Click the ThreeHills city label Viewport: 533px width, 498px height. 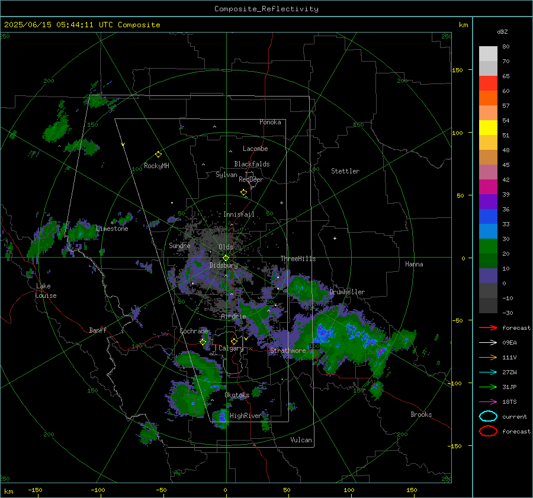pyautogui.click(x=298, y=259)
